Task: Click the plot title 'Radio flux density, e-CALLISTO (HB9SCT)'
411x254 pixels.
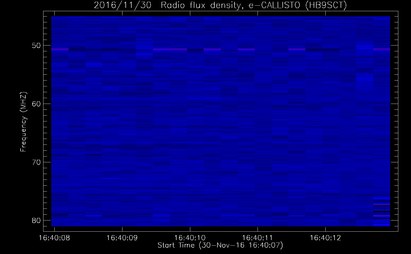Action: pyautogui.click(x=254, y=5)
